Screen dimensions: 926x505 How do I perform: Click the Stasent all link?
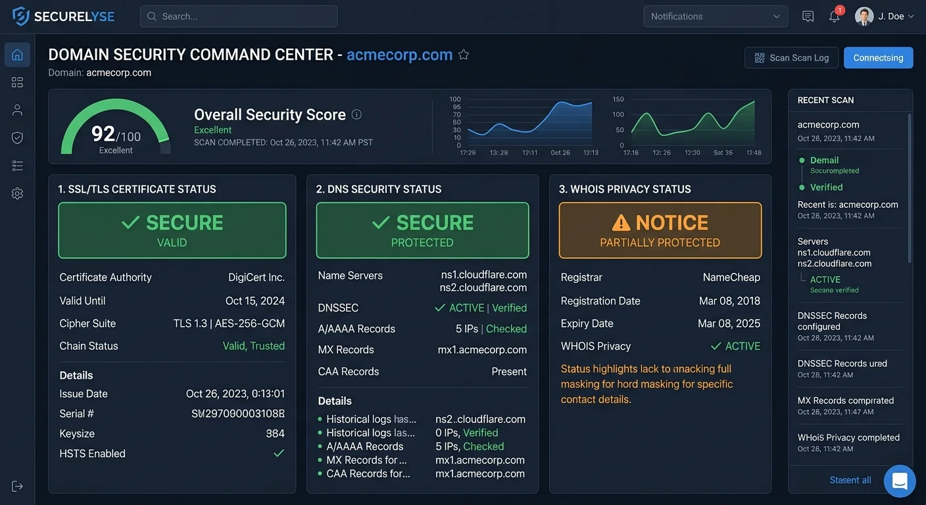coord(850,480)
